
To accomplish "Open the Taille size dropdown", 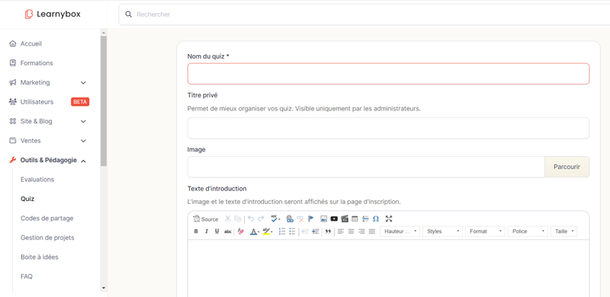I will pos(564,232).
